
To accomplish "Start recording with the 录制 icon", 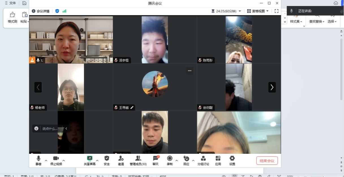I will (170, 159).
